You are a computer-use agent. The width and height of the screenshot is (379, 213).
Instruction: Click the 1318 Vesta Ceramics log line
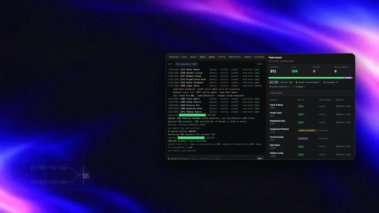213,83
